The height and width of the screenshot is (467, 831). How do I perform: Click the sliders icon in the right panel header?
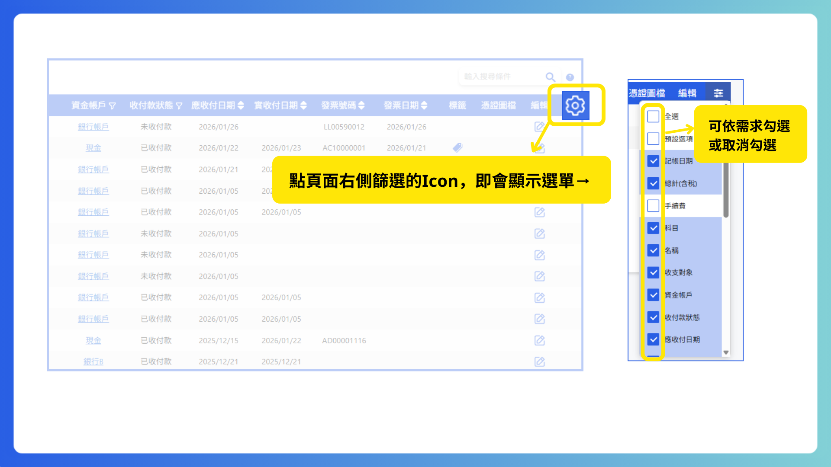point(718,92)
